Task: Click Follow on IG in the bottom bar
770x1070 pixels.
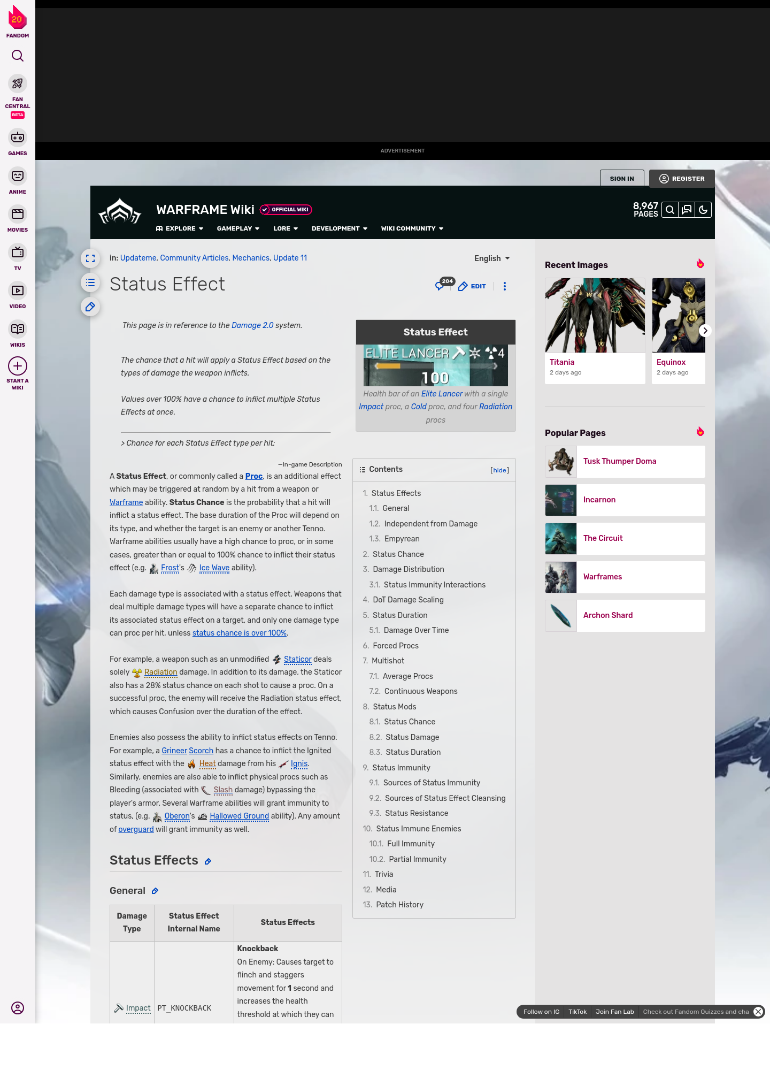Action: (x=541, y=1012)
